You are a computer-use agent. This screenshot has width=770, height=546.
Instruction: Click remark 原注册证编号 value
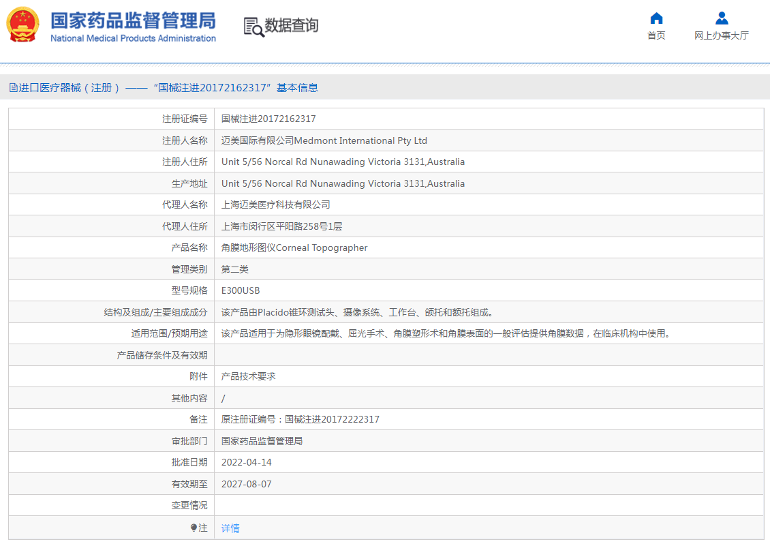pyautogui.click(x=300, y=419)
